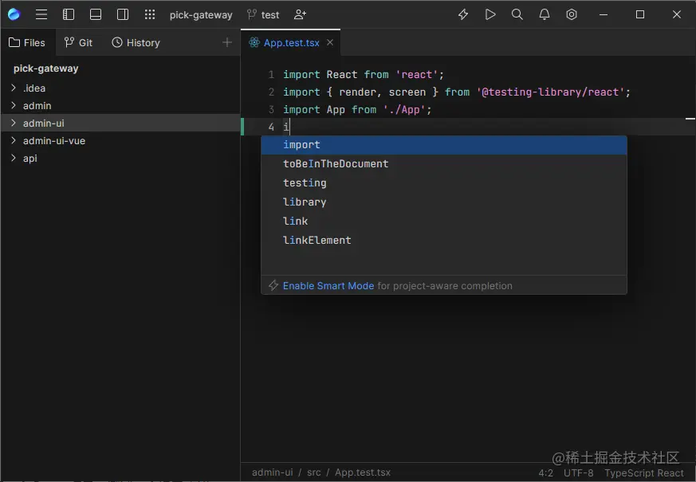The width and height of the screenshot is (696, 482).
Task: Toggle the right panel layout icon
Action: (123, 14)
